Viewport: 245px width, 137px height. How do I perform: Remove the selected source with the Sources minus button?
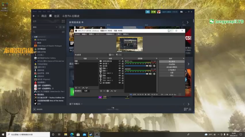tap(104, 91)
